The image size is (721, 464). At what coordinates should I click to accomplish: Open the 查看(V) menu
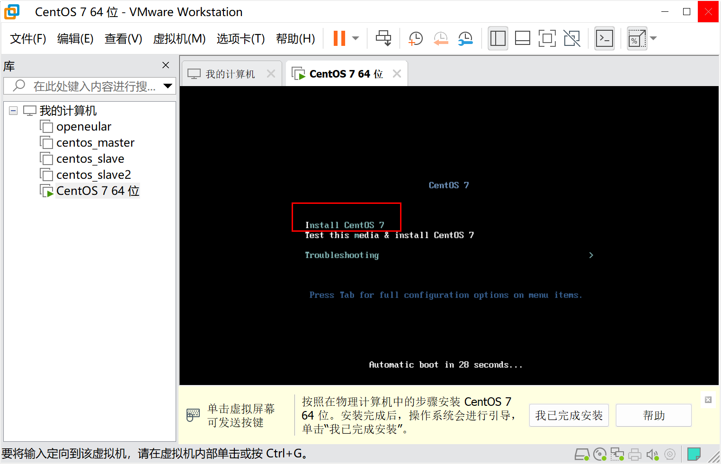tap(124, 38)
